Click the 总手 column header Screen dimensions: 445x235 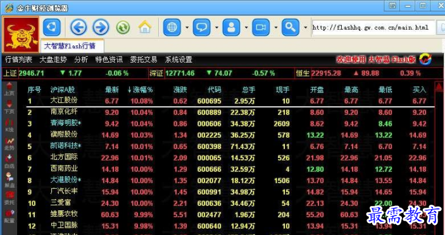point(248,90)
